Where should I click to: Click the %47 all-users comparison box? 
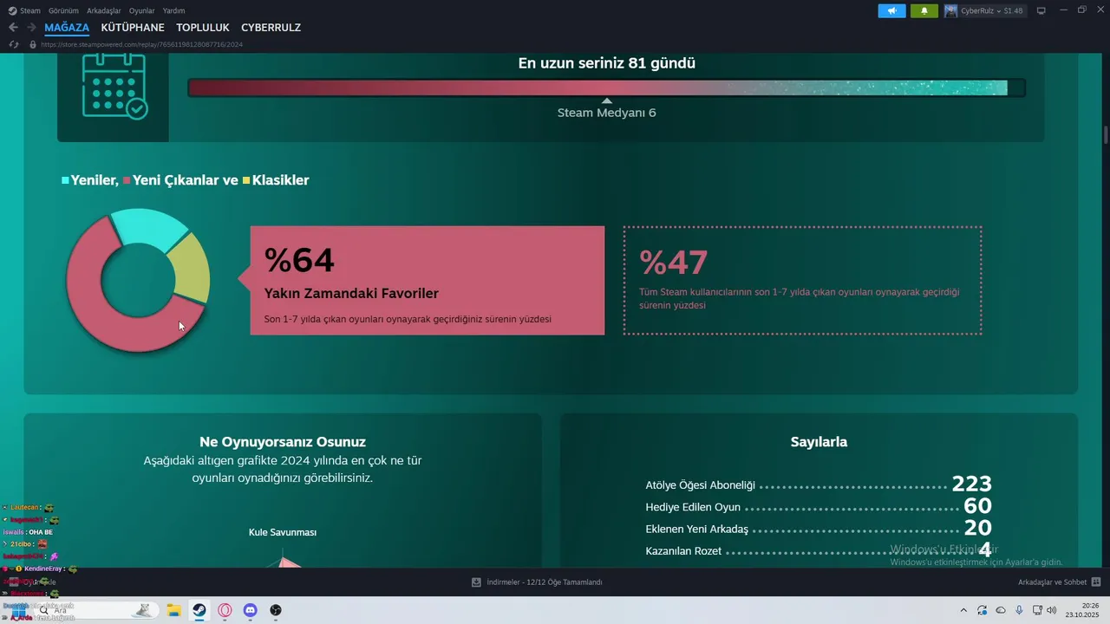click(802, 280)
